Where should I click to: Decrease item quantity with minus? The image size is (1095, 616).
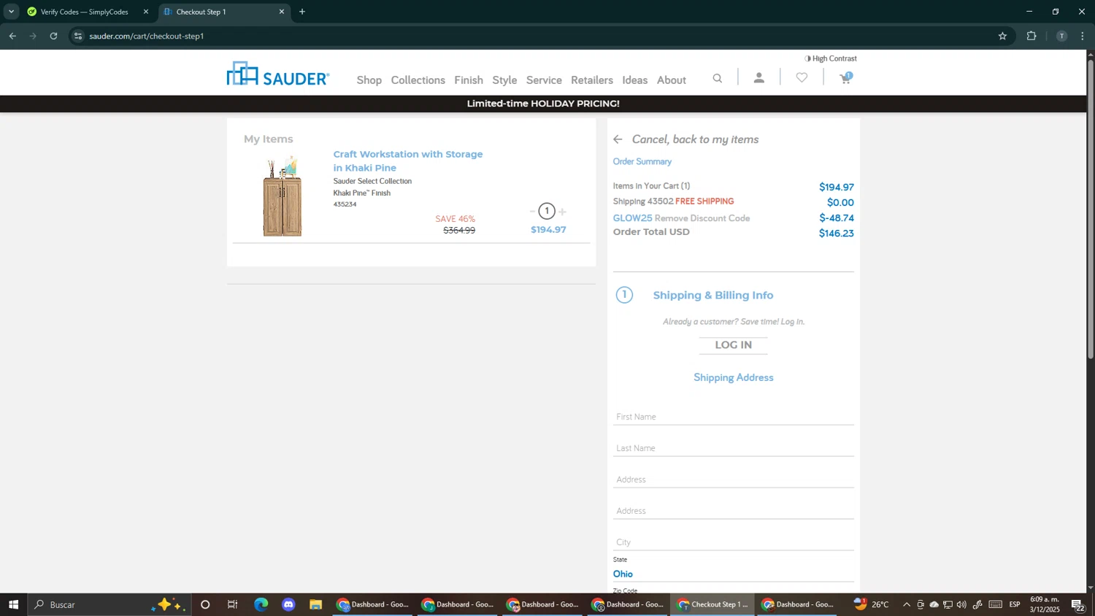click(532, 212)
